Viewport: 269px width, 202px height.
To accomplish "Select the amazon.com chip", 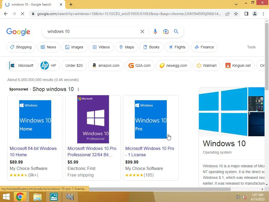I will pos(106,65).
